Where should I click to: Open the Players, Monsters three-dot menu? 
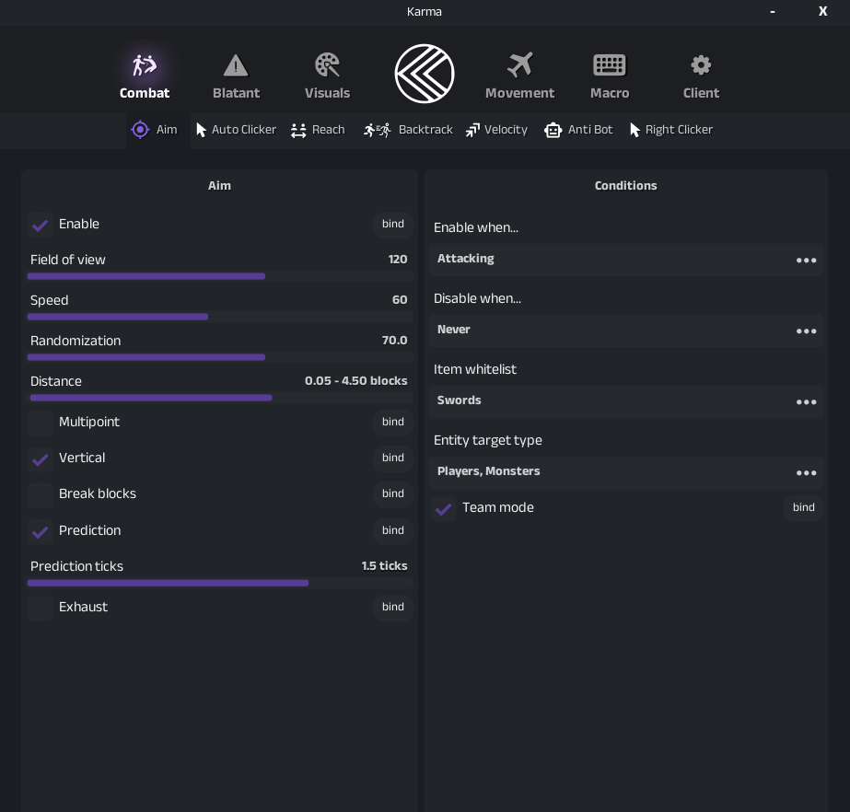click(806, 473)
